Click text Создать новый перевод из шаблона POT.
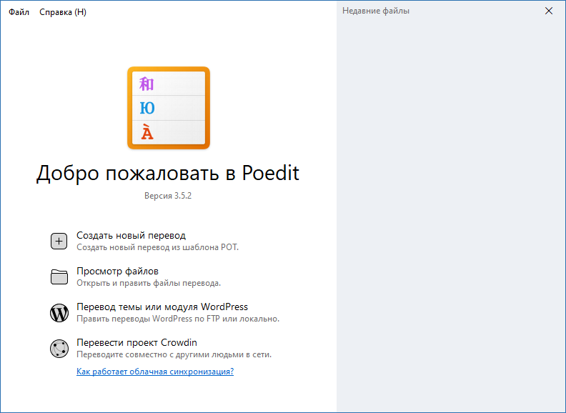The height and width of the screenshot is (413, 566). (x=157, y=247)
